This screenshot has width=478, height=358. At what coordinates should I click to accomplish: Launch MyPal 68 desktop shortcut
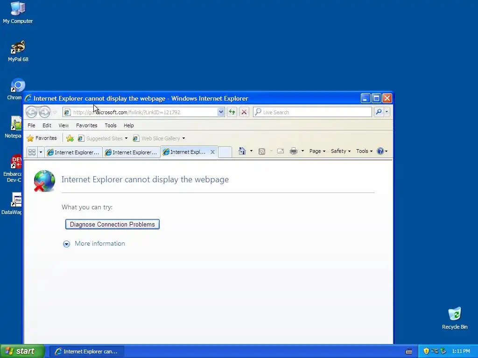(x=18, y=51)
